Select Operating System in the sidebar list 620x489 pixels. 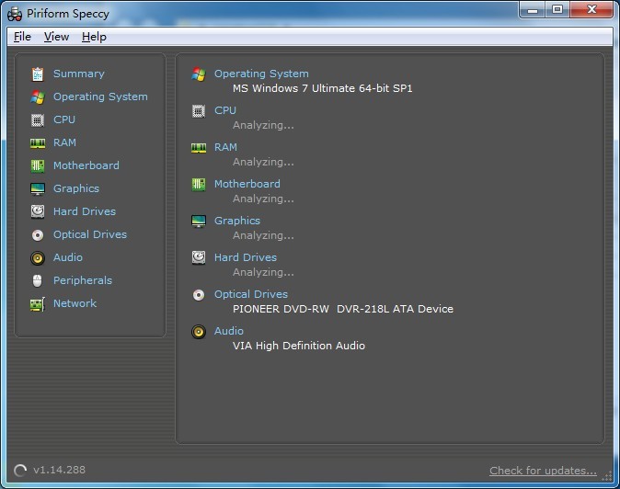(100, 97)
